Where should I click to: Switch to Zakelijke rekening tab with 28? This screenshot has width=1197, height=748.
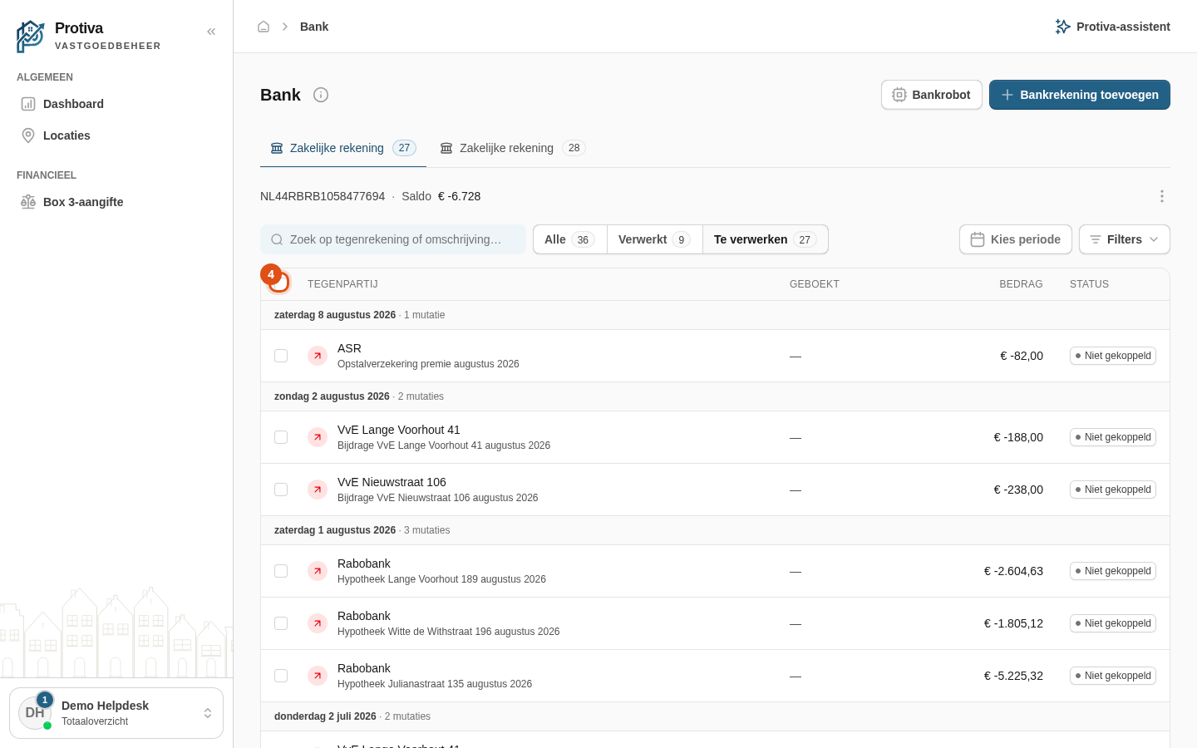click(x=513, y=148)
